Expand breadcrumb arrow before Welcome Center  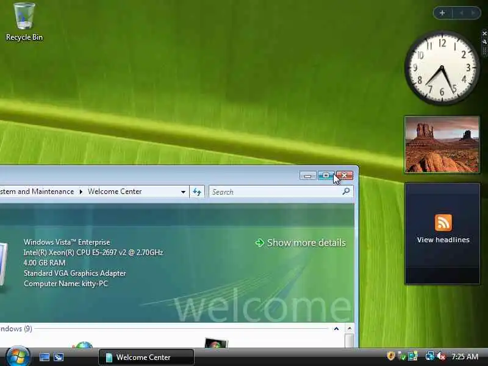(81, 192)
